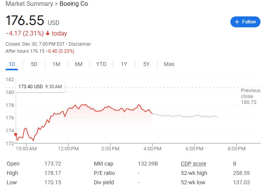273x189 pixels.
Task: Click the plus icon in Follow button
Action: pyautogui.click(x=237, y=22)
